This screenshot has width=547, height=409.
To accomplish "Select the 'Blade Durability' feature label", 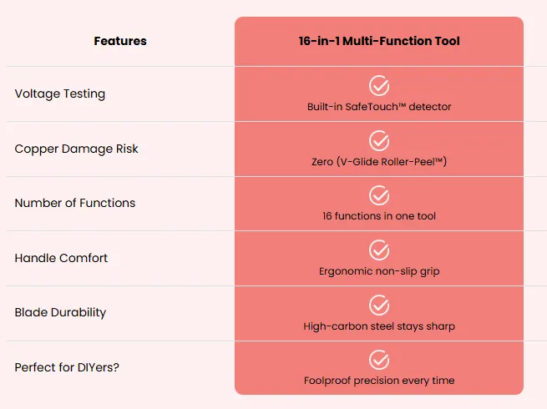I will pos(60,312).
